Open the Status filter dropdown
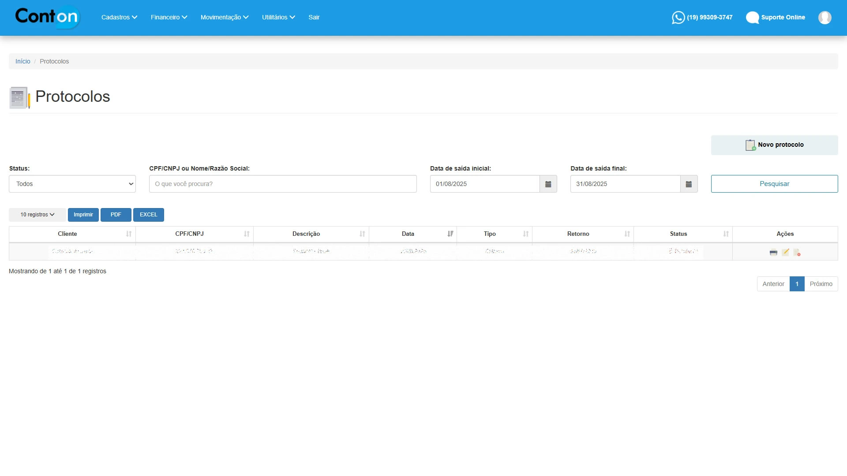Image resolution: width=847 pixels, height=476 pixels. [72, 184]
